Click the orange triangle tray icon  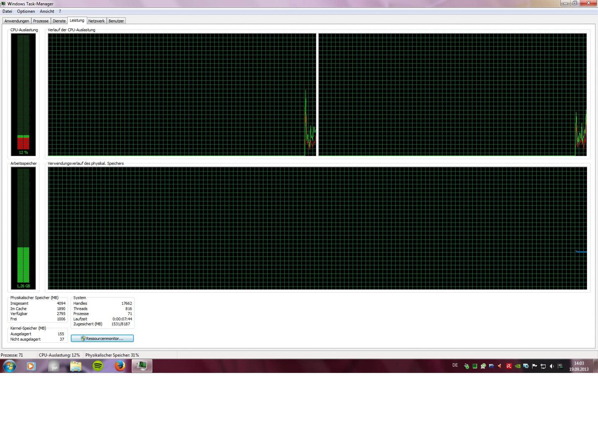click(500, 366)
